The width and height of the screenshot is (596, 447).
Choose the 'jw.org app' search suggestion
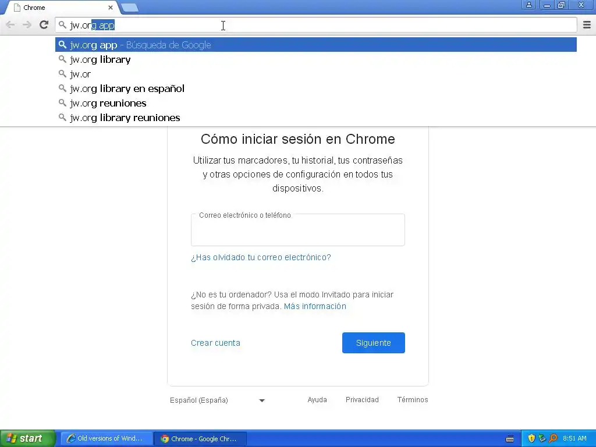316,45
